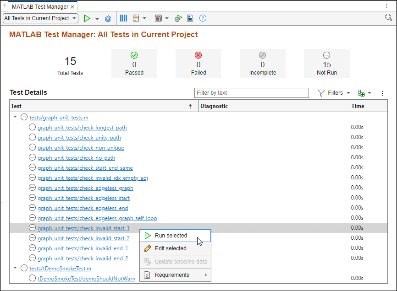Click the refresh tests icon
Screen dimensions: 397x291
108,18
